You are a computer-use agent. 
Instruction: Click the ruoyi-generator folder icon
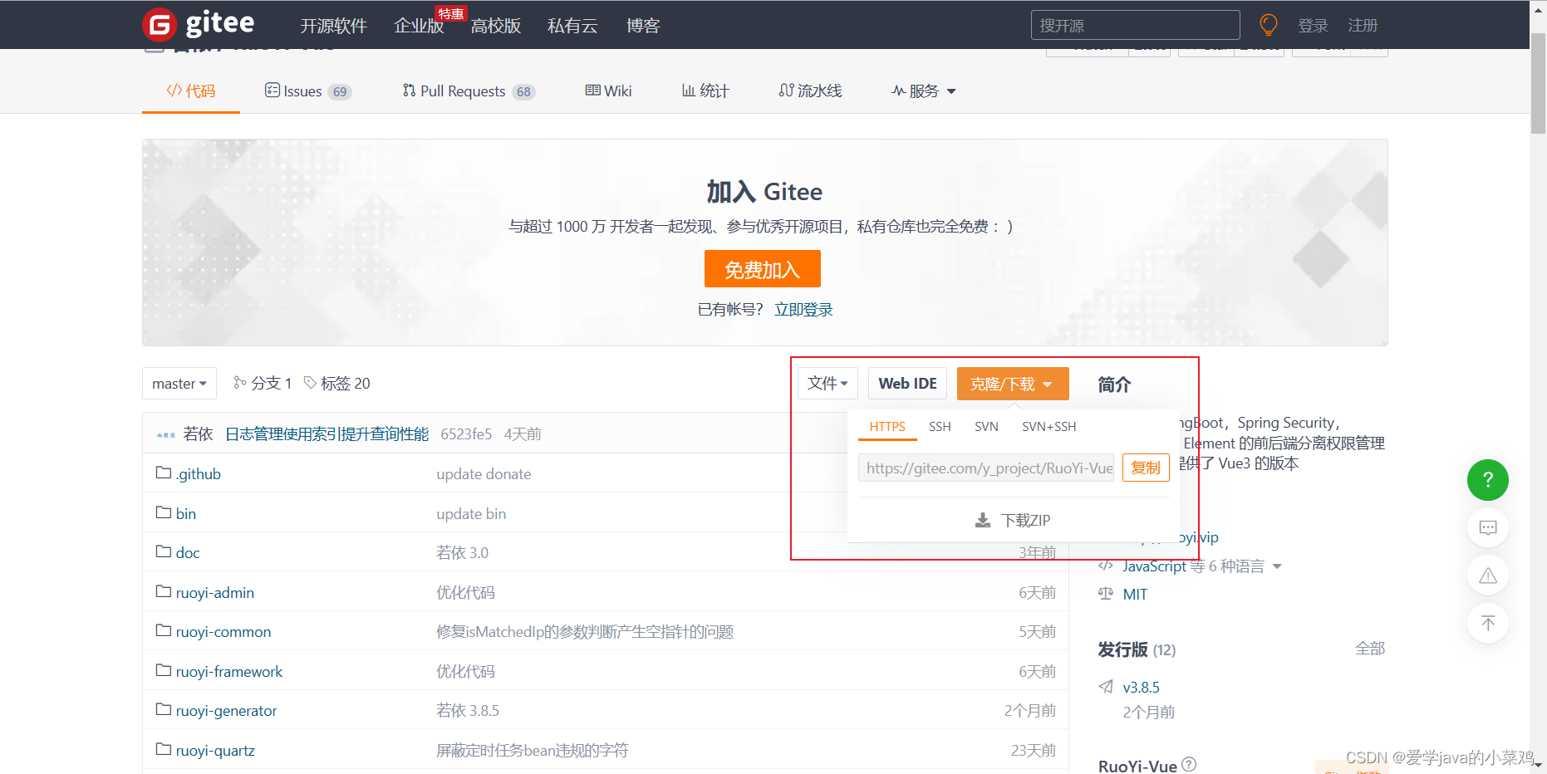pos(164,709)
